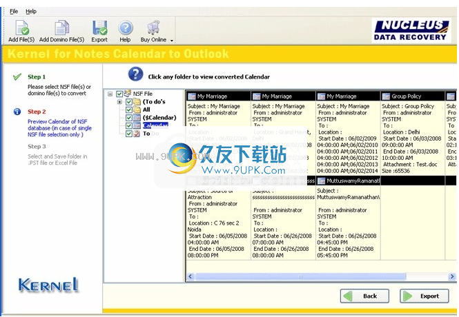Click the Add File(S) toolbar icon
Screen dimensions: 459x317
22,28
